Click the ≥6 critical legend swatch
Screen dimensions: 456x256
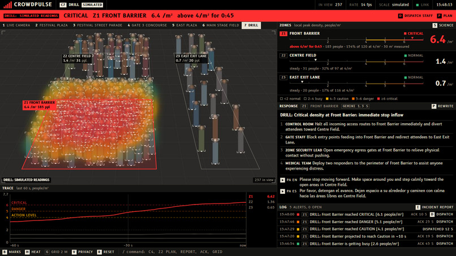tap(378, 99)
